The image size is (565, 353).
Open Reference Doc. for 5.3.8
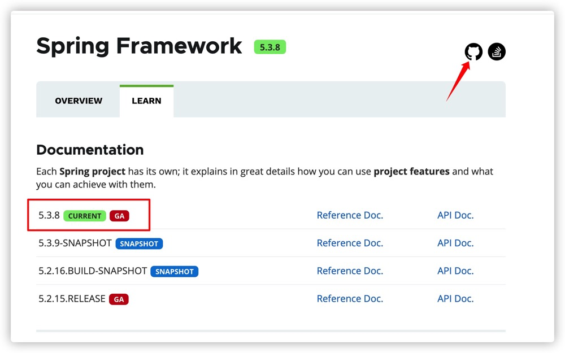(350, 215)
